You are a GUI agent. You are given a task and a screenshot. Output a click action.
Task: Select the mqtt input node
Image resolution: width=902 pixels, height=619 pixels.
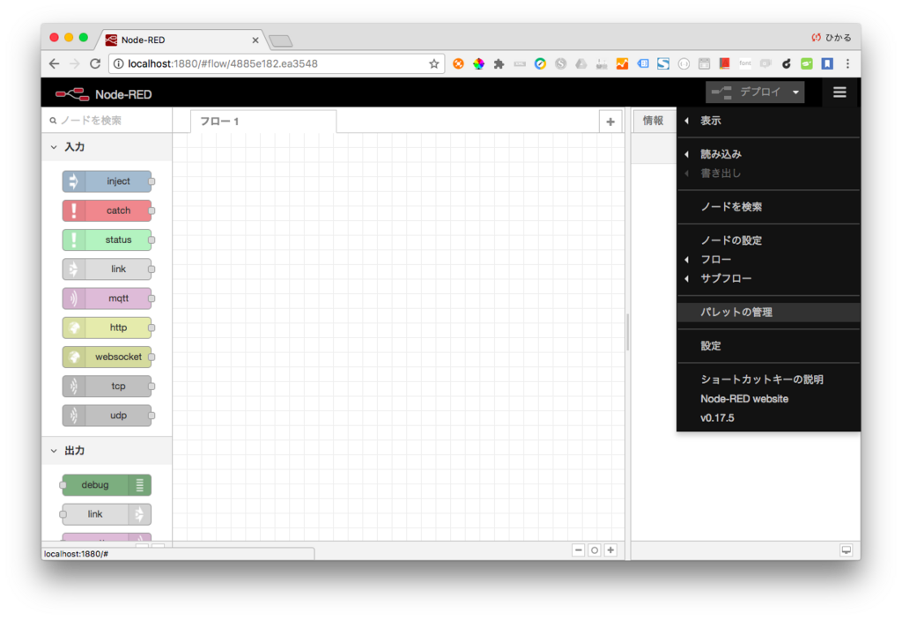[107, 298]
